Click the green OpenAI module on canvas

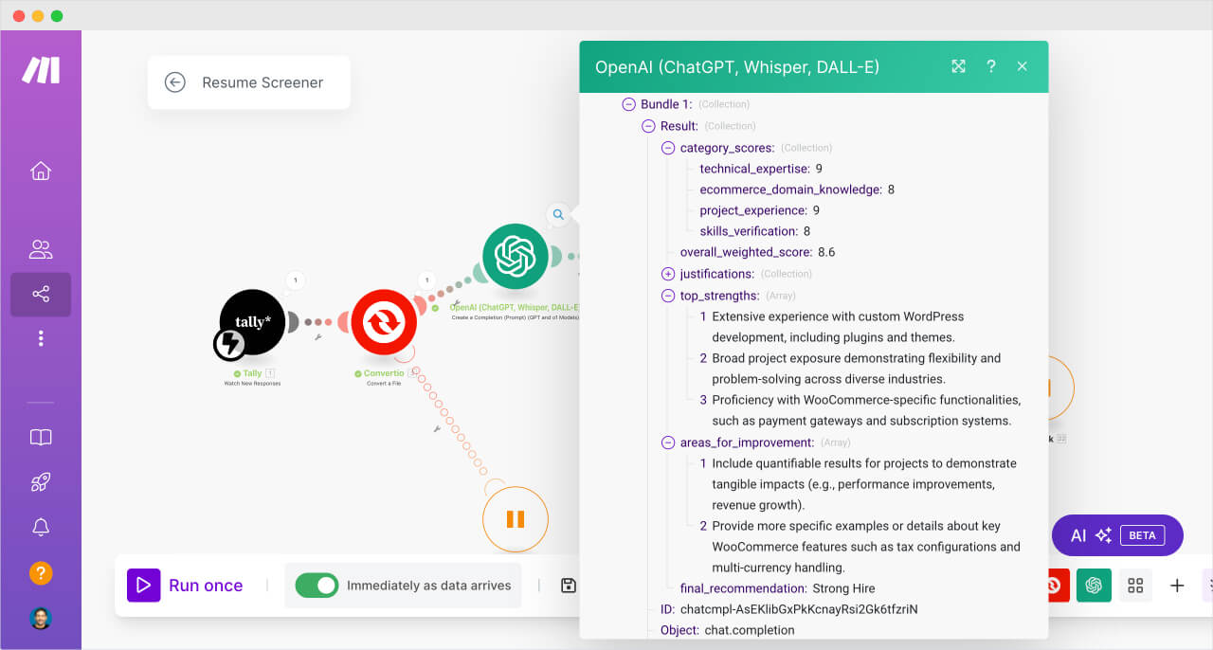tap(516, 256)
